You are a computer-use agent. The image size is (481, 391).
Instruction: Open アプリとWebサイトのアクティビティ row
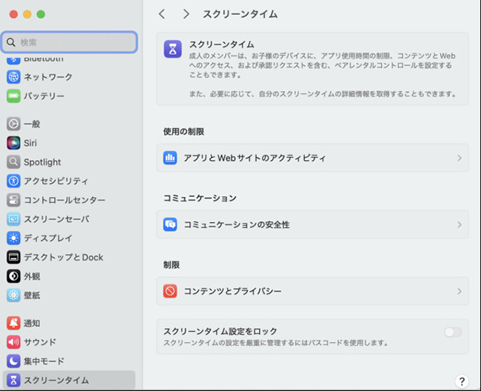click(x=312, y=158)
